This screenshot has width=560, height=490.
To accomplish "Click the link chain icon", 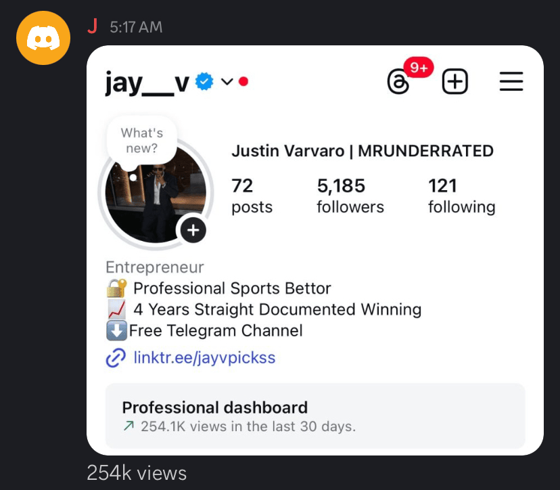I will (116, 357).
